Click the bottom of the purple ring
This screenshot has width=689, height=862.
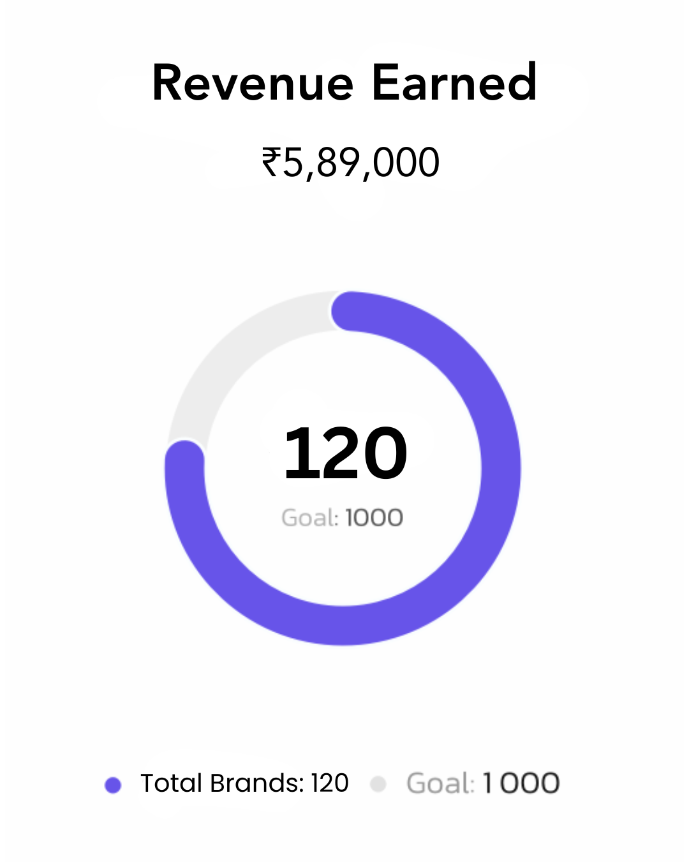tap(343, 625)
